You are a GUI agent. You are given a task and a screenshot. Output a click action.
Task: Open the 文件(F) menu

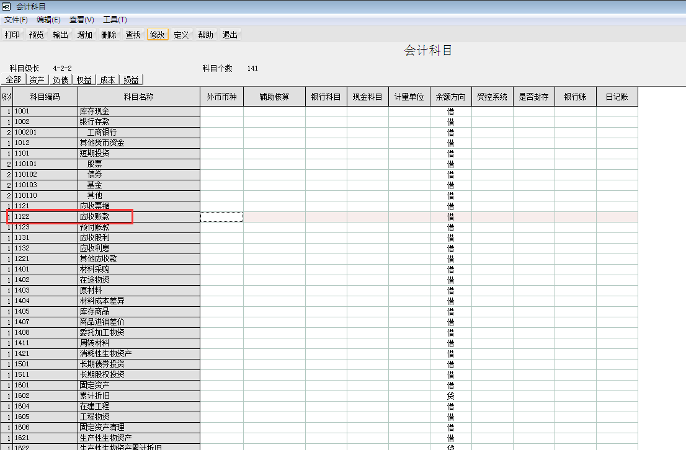pyautogui.click(x=16, y=20)
